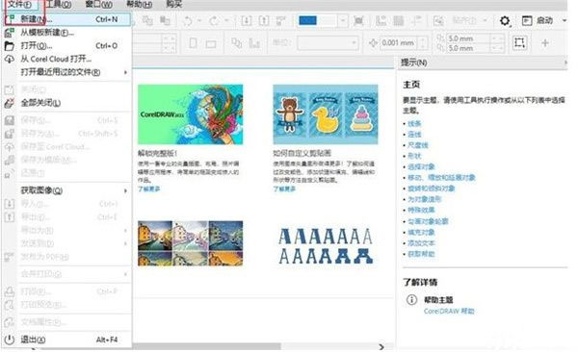Toggle the snap off icon
578x352 pixels.
click(x=438, y=20)
